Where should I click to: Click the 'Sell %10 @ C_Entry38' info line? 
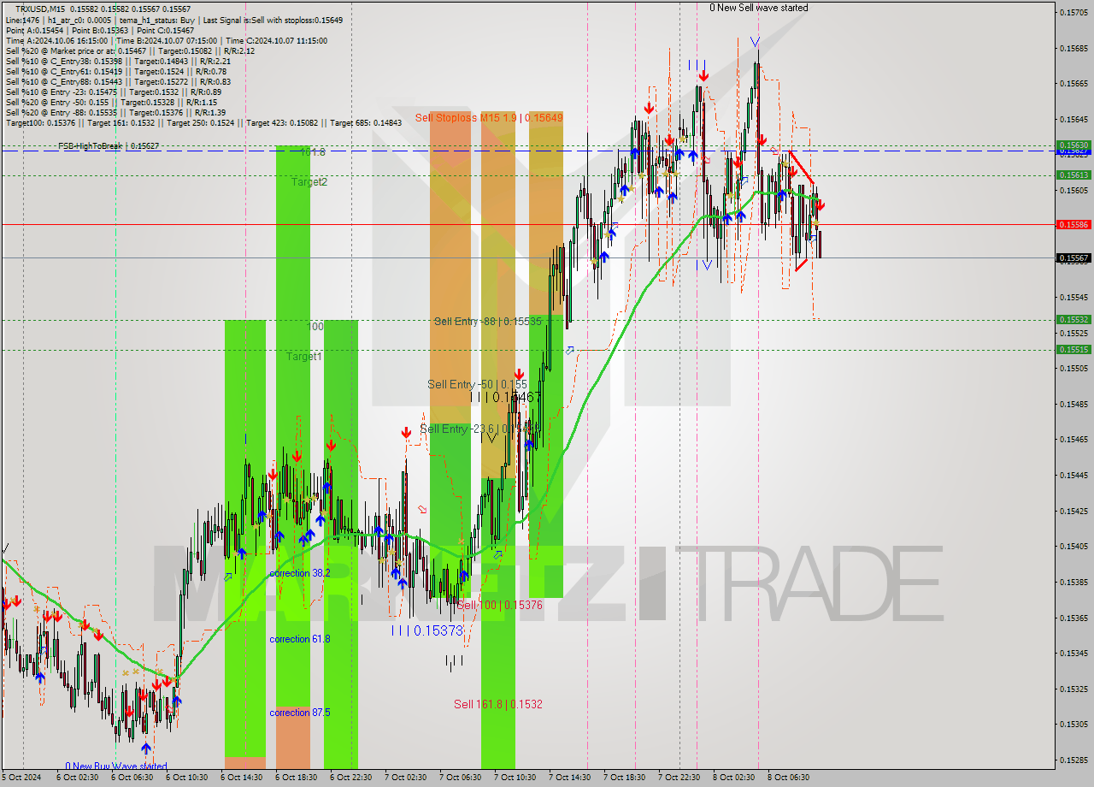click(117, 61)
